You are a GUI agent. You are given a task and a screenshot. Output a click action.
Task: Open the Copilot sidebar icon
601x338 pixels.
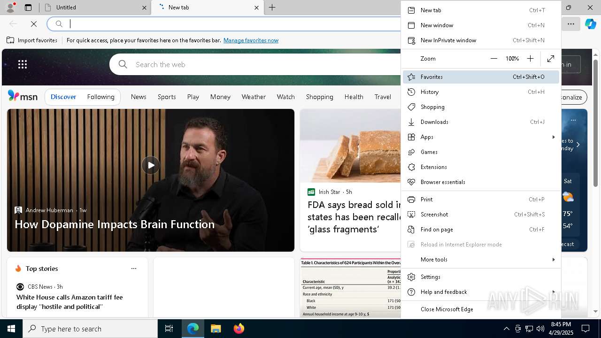point(590,24)
